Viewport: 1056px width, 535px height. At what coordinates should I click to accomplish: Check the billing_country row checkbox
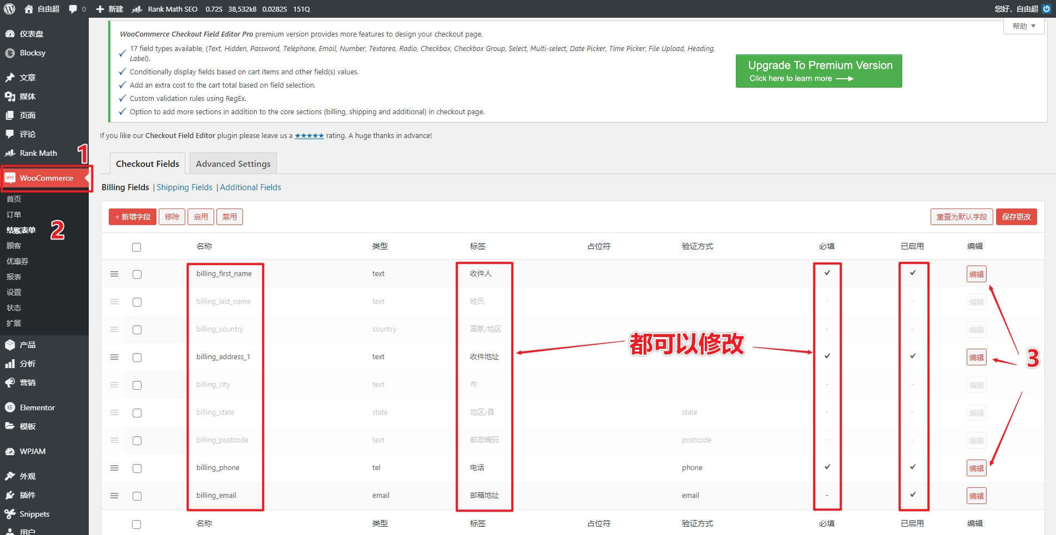[137, 330]
